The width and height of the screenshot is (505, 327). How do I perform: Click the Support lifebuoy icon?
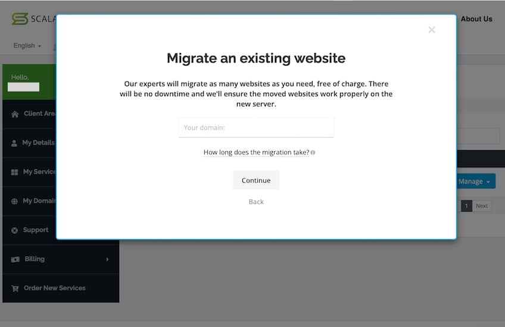click(15, 231)
